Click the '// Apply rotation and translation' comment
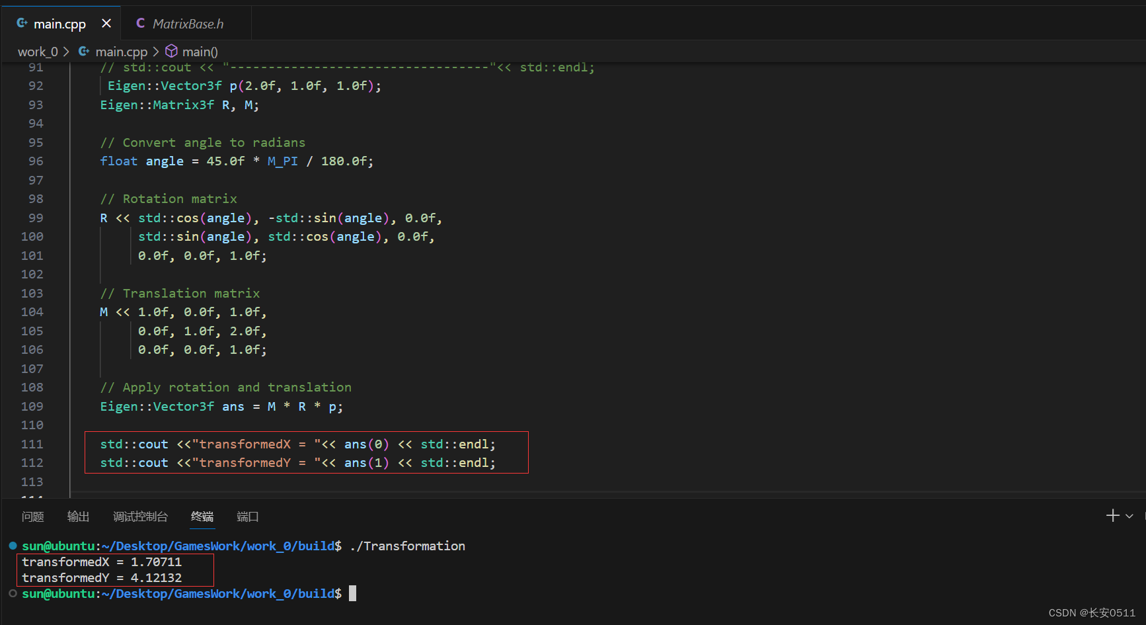The image size is (1146, 625). point(226,388)
